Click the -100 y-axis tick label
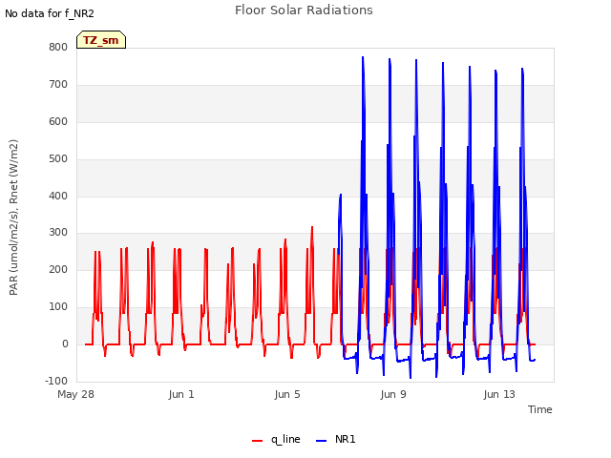Screen dimensions: 611x458 pos(56,381)
